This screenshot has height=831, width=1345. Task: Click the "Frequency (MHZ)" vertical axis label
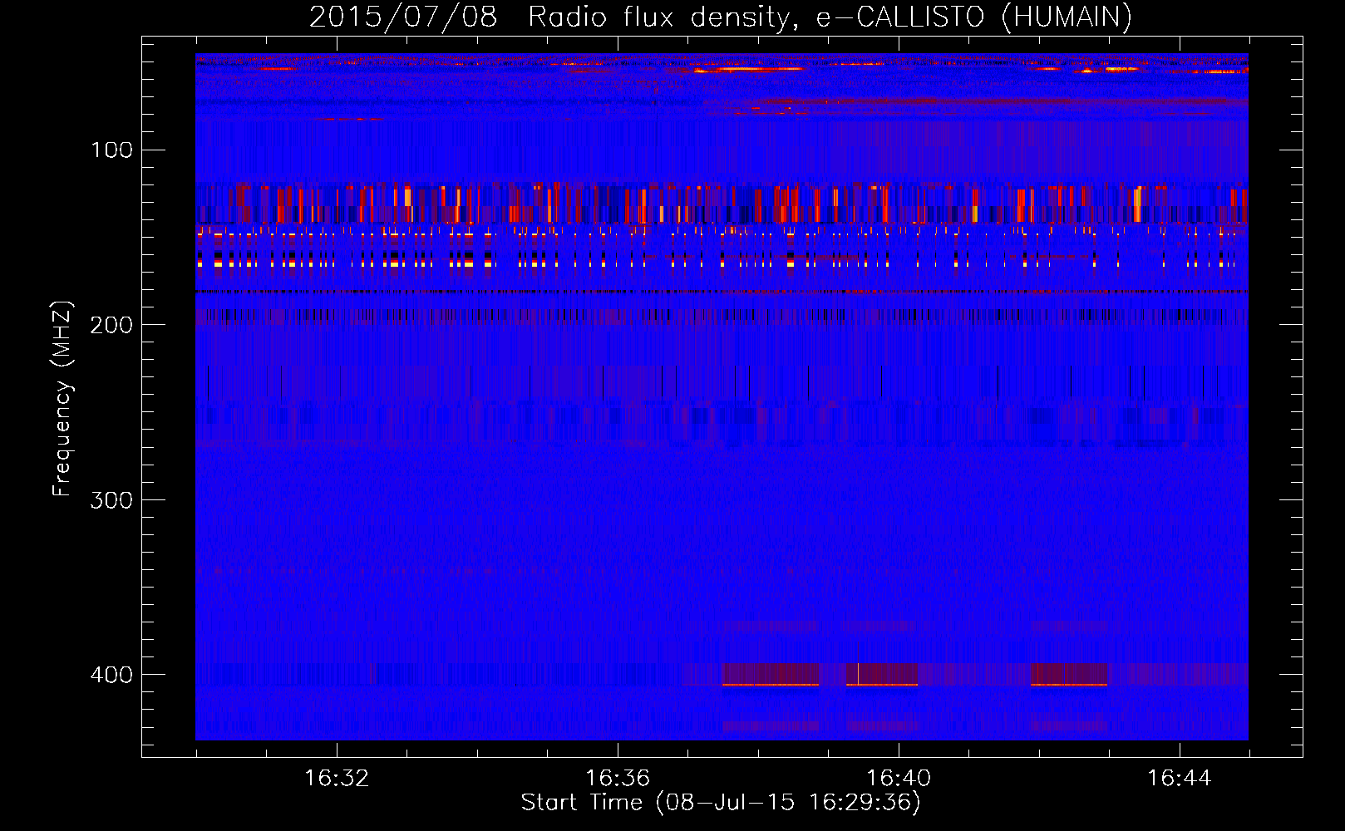point(62,399)
